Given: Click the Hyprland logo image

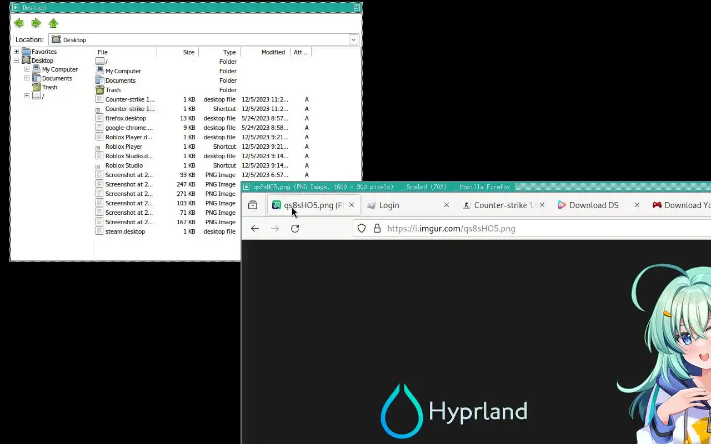Looking at the screenshot, I should tap(454, 411).
